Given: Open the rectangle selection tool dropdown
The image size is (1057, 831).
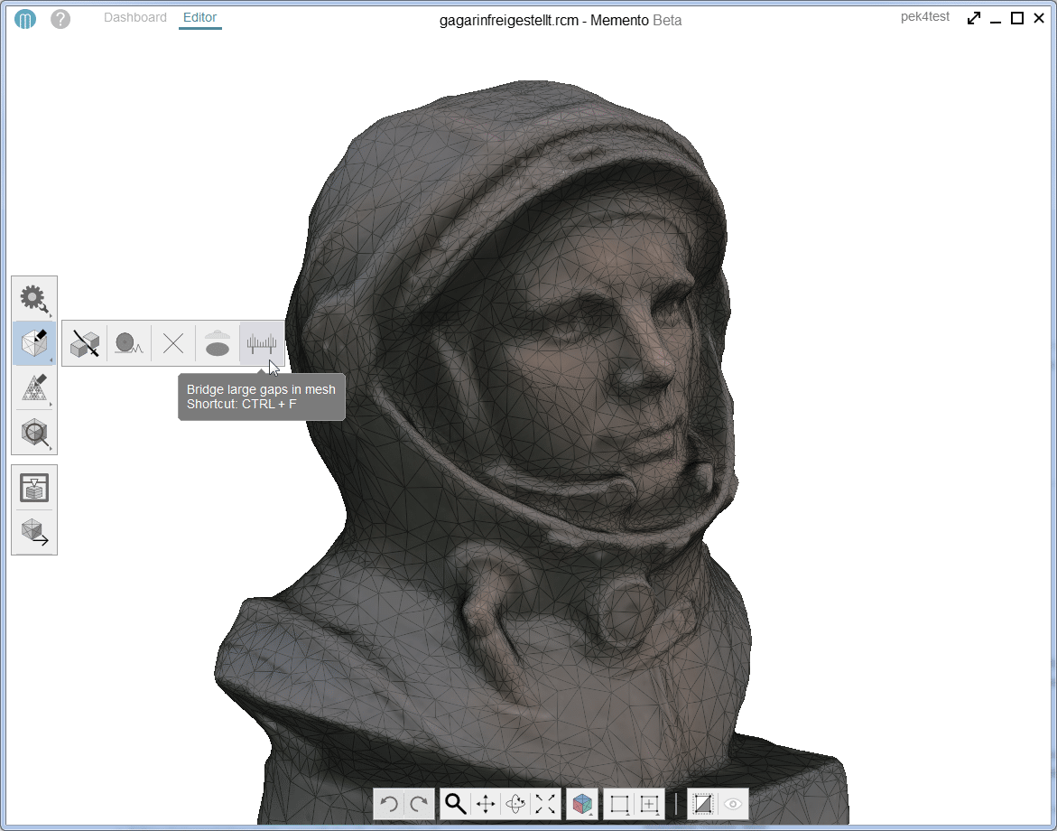Looking at the screenshot, I should (x=619, y=804).
